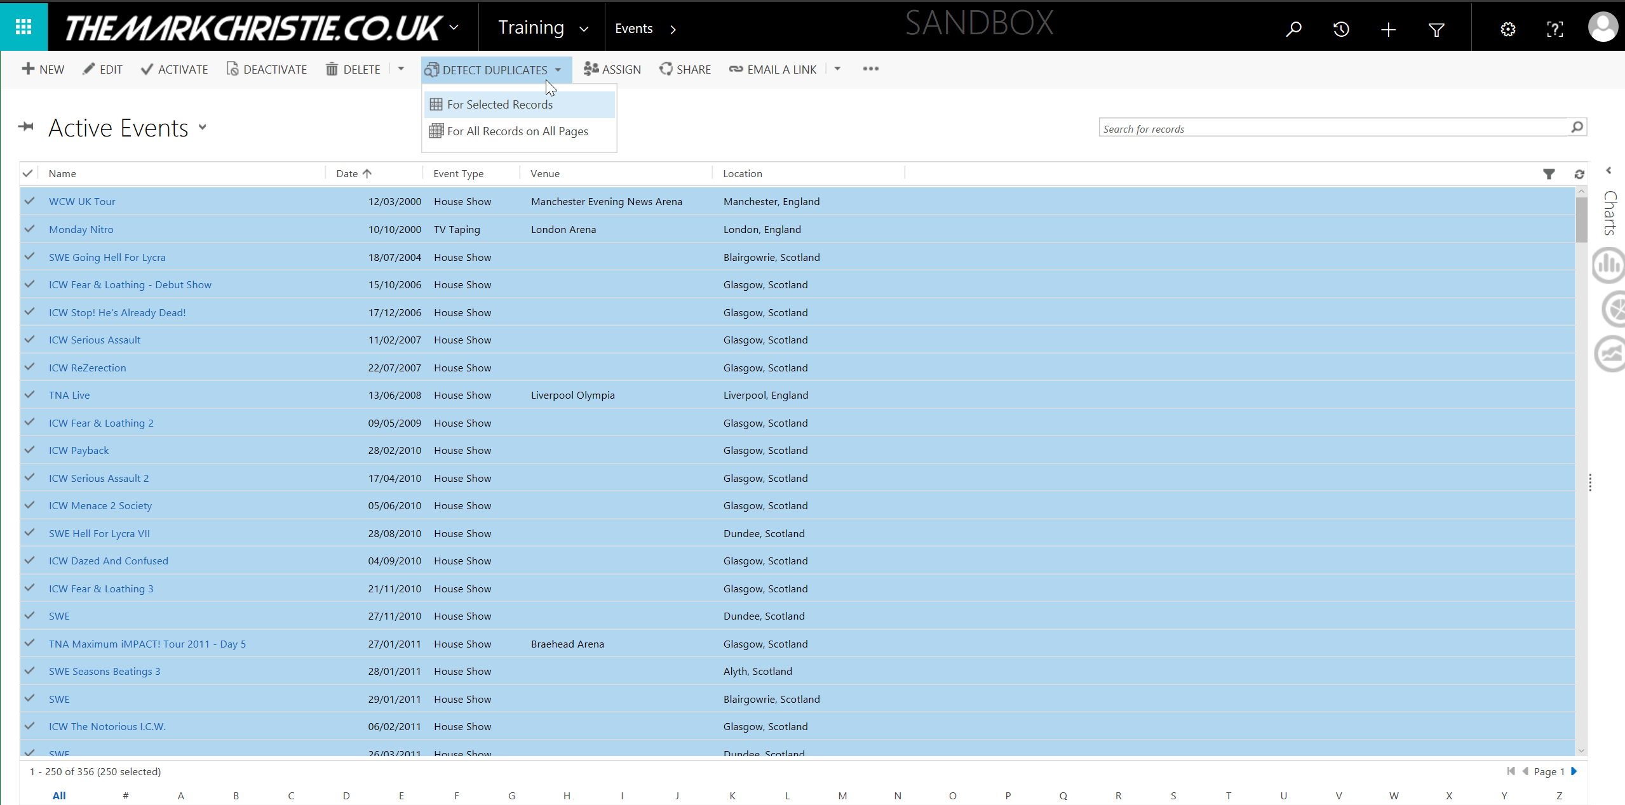
Task: Uncheck the Monday Nitro row
Action: (29, 229)
